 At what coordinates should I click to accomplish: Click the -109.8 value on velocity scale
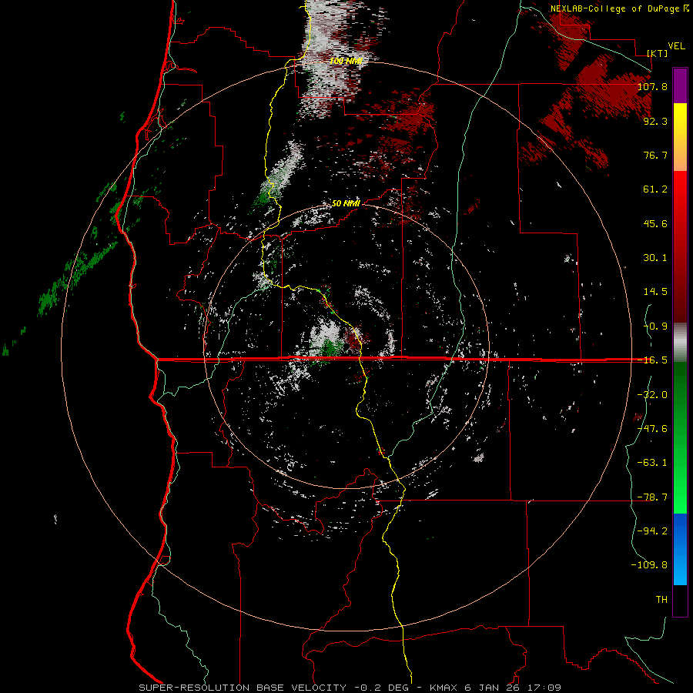pyautogui.click(x=649, y=565)
